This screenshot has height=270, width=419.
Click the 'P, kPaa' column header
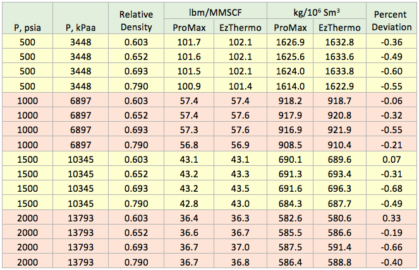pos(80,18)
